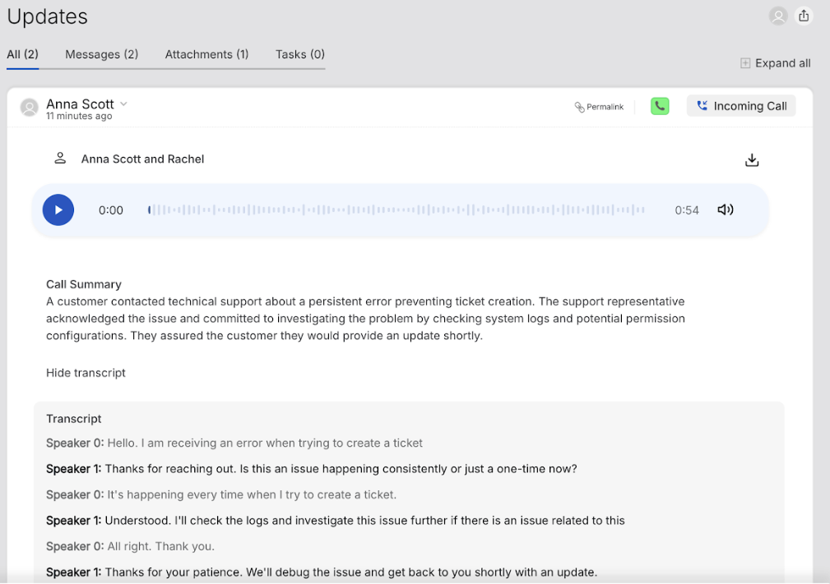Click the line 'It's happening every time'

(221, 494)
